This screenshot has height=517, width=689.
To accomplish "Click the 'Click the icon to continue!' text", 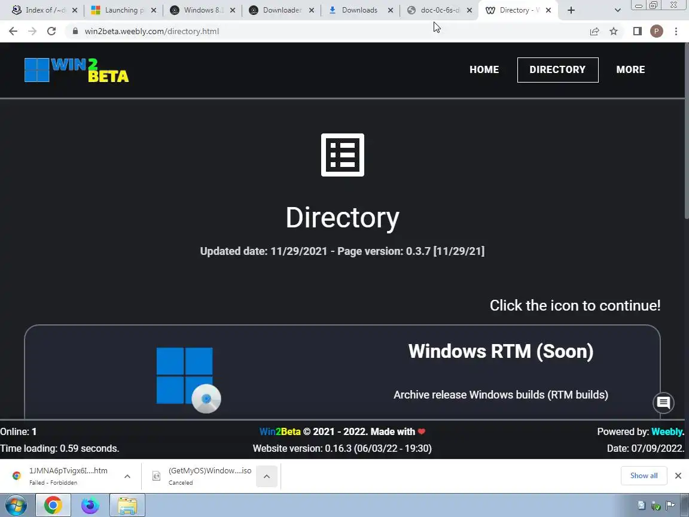I will tap(575, 306).
